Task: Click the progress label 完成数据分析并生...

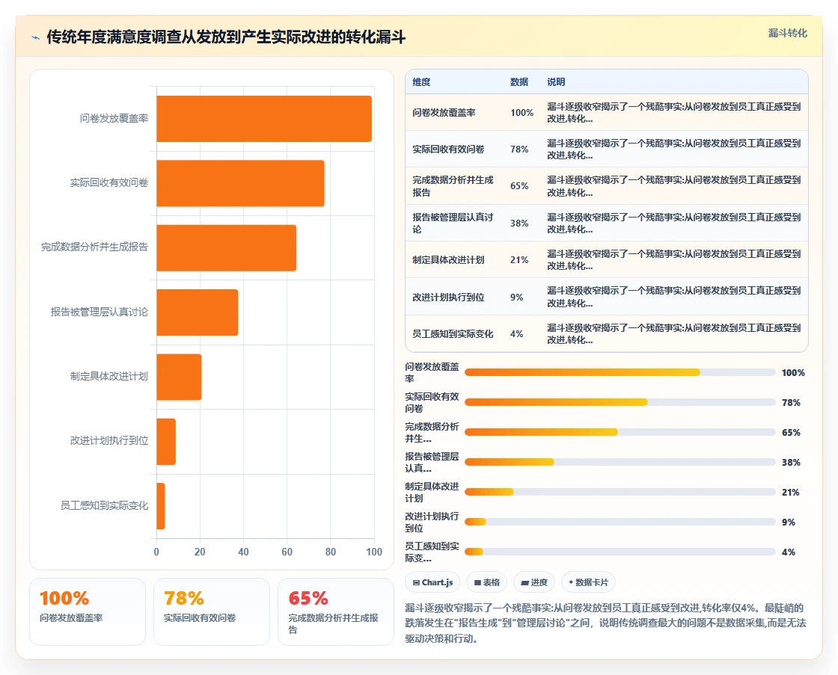Action: pos(432,433)
